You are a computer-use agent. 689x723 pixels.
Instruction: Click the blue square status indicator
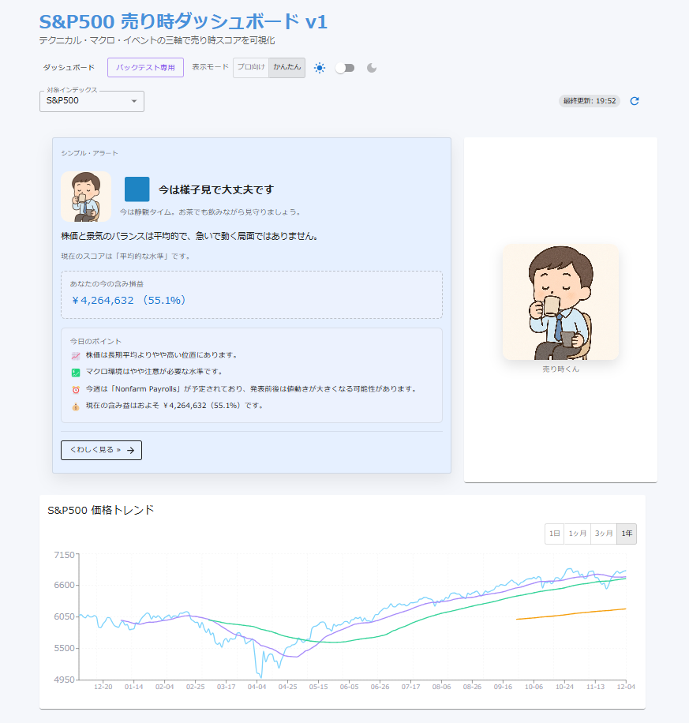137,189
